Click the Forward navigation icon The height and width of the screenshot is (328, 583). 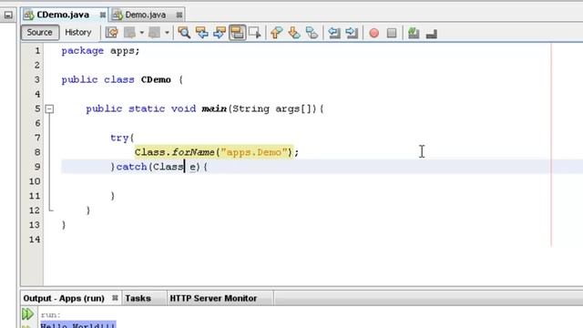pos(154,33)
